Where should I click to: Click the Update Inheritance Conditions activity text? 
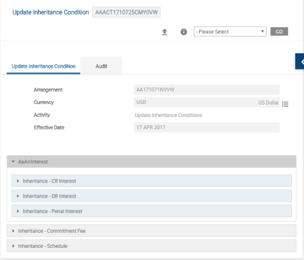[168, 115]
